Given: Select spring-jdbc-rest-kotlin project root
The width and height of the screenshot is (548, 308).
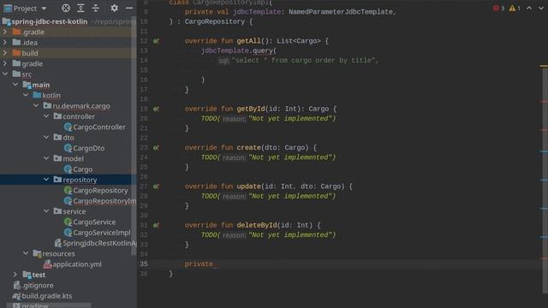Looking at the screenshot, I should 50,21.
